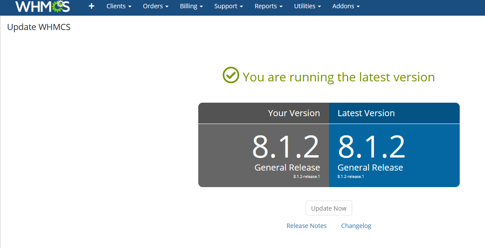
Task: Click the 8.1.2 number under Your Version
Action: (285, 147)
